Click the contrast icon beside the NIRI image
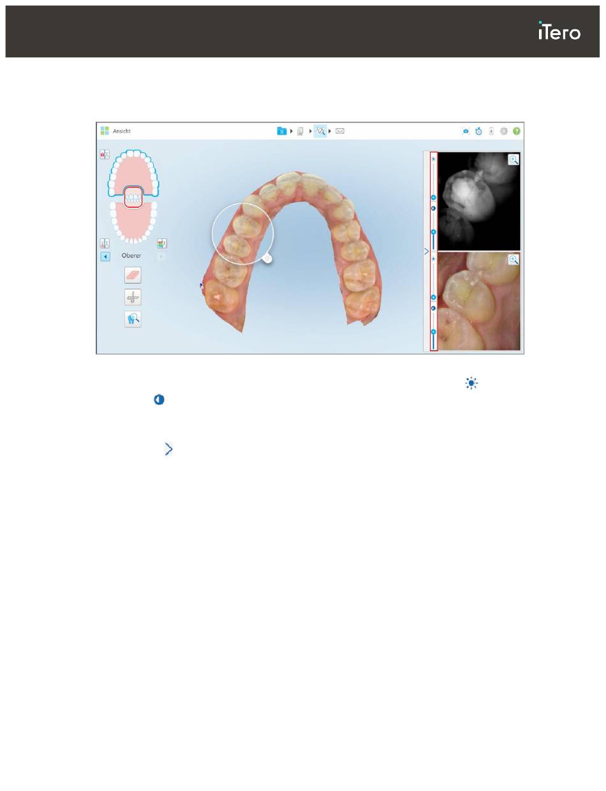The height and width of the screenshot is (791, 606). [x=433, y=208]
